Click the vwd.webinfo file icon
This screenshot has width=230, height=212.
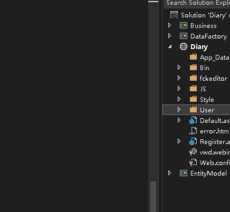coord(193,152)
